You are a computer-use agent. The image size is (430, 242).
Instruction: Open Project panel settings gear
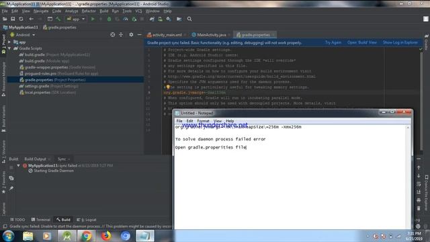click(131, 34)
